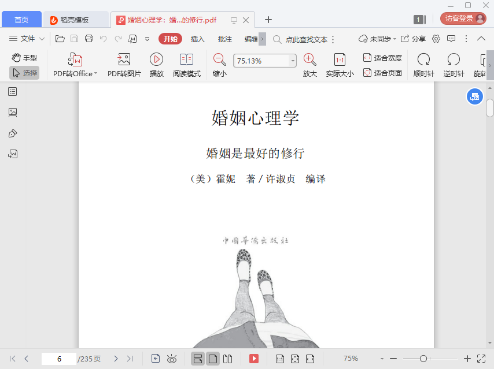Go to the next page
This screenshot has height=369, width=494.
116,359
